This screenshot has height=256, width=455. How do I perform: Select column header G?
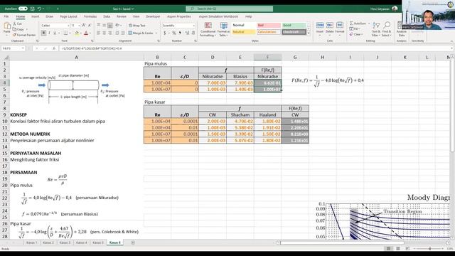[295, 57]
